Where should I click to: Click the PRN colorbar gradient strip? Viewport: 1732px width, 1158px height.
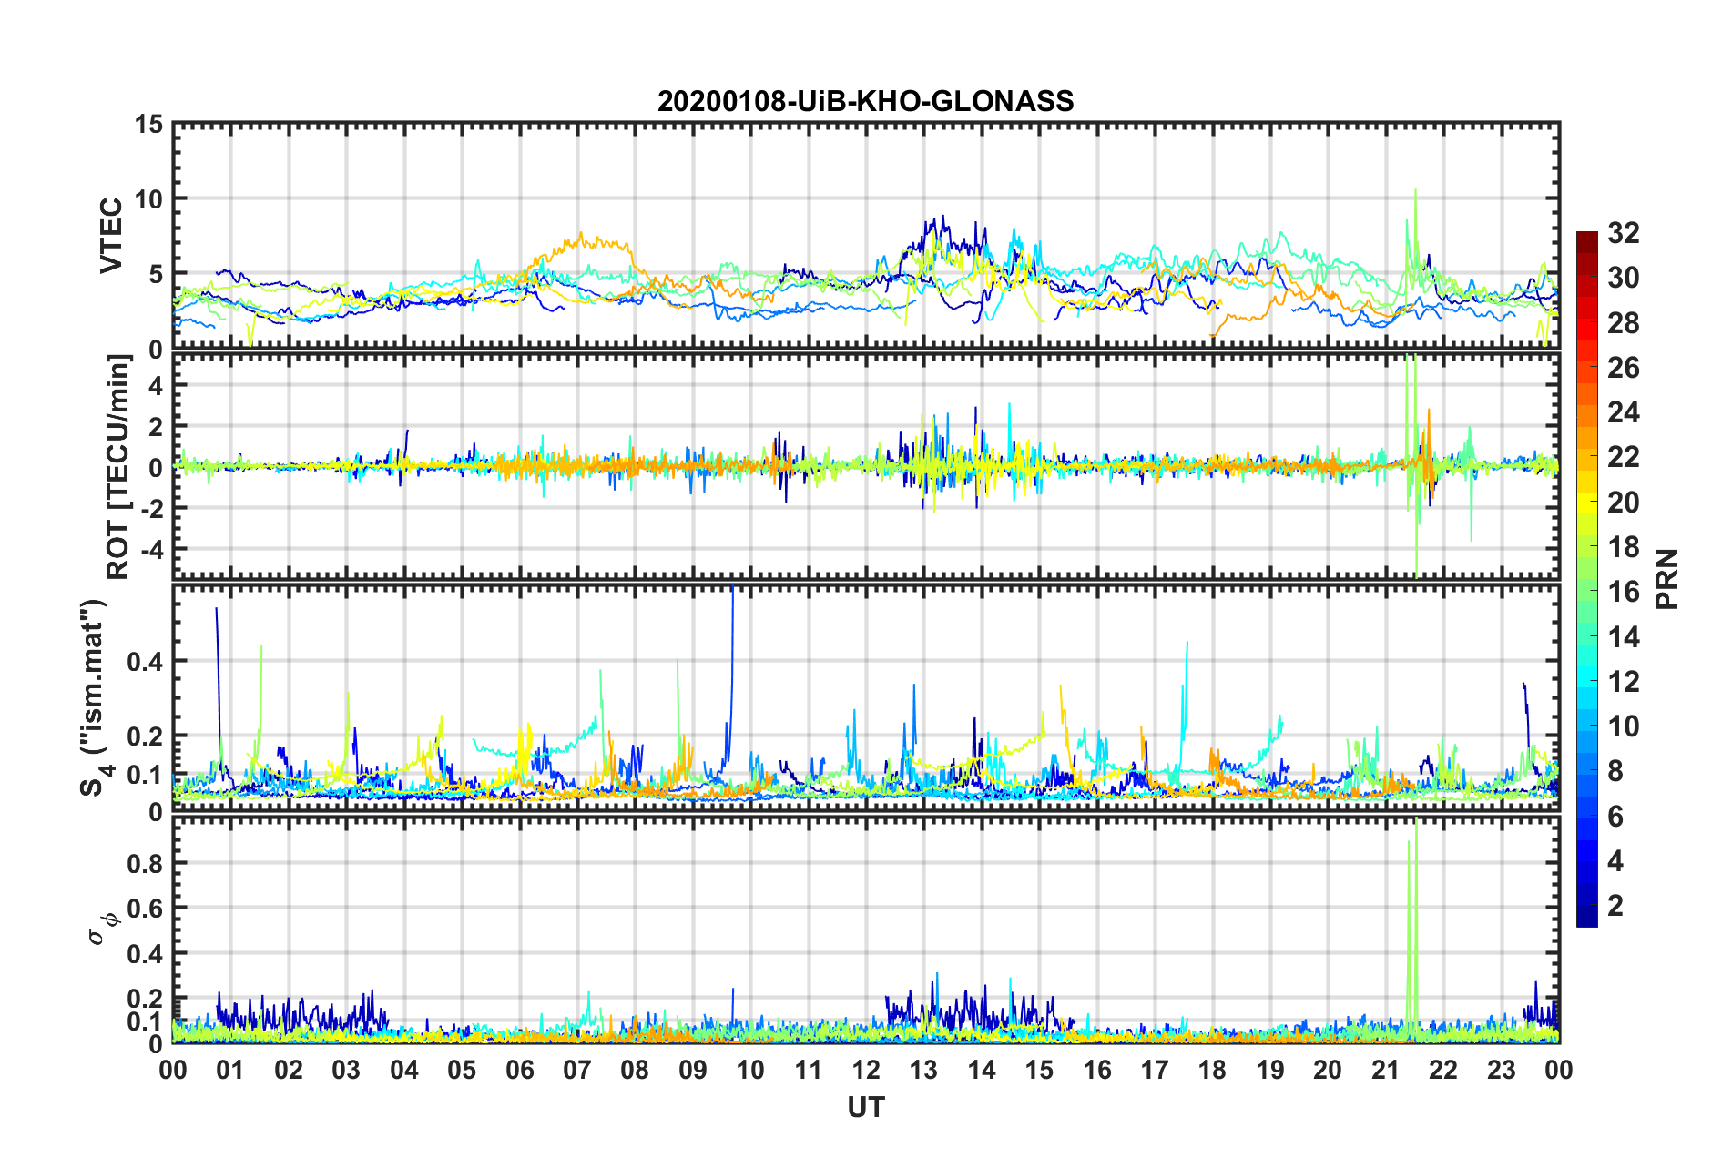pyautogui.click(x=1586, y=579)
